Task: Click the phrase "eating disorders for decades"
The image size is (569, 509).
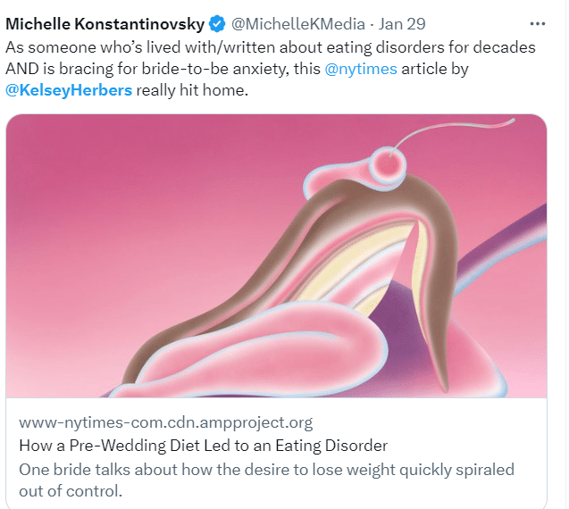Action: (442, 46)
